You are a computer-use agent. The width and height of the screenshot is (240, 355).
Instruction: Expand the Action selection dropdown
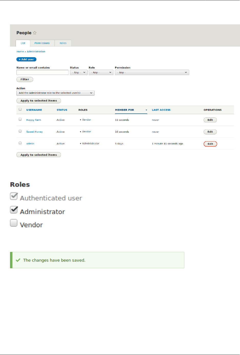pyautogui.click(x=55, y=93)
